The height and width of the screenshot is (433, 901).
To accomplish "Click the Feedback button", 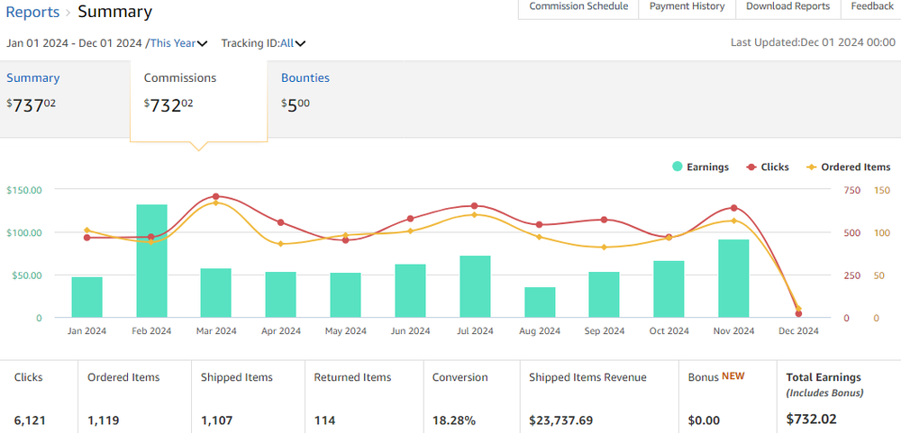I will coord(872,7).
